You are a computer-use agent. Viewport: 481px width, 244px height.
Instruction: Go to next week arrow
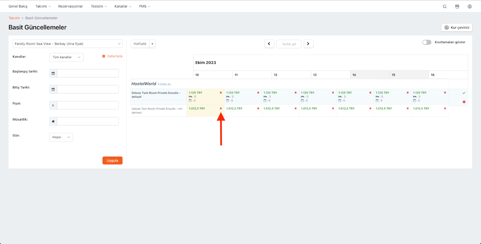click(x=308, y=44)
